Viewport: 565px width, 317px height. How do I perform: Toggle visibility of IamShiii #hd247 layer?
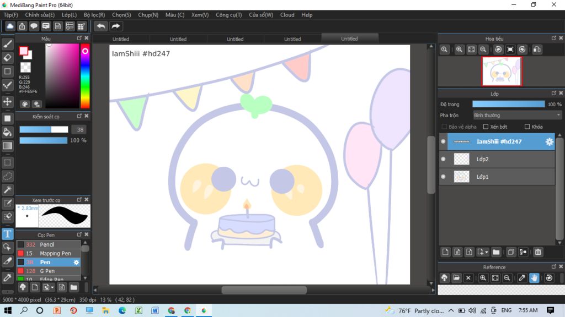pos(443,141)
